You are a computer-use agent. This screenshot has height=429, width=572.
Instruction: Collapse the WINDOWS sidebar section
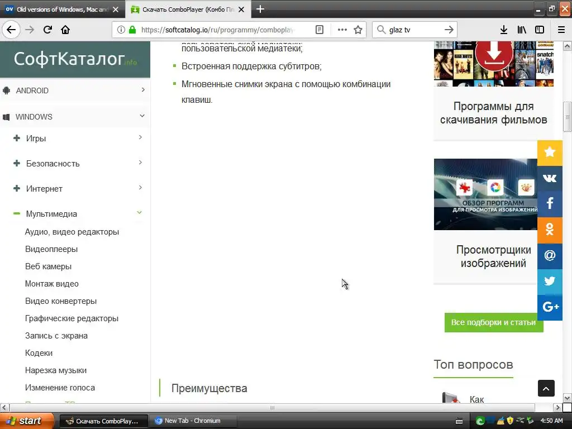pos(75,117)
